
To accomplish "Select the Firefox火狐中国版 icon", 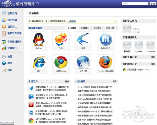I will [x=106, y=62].
